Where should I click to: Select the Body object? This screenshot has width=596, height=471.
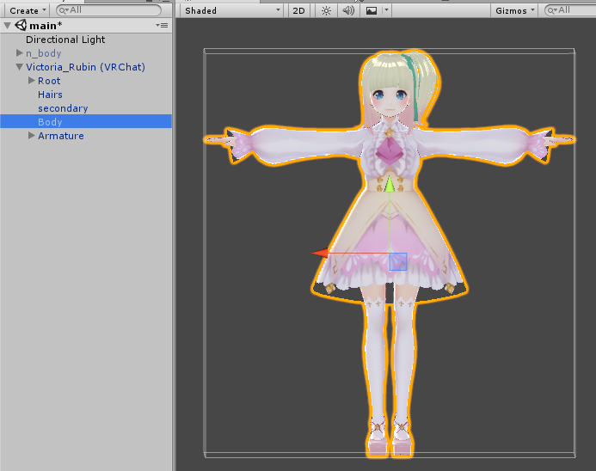coord(86,121)
